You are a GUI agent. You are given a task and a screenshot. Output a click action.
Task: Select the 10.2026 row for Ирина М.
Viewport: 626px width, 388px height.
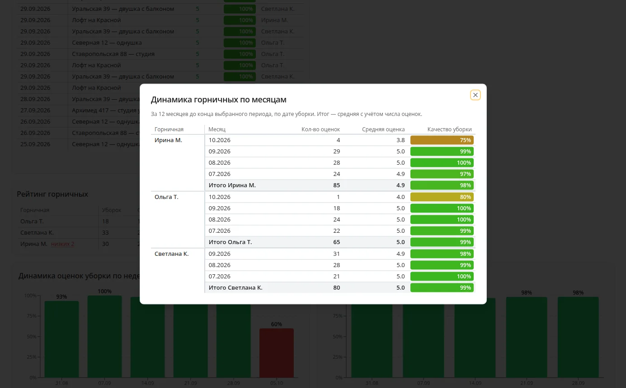tap(340, 140)
